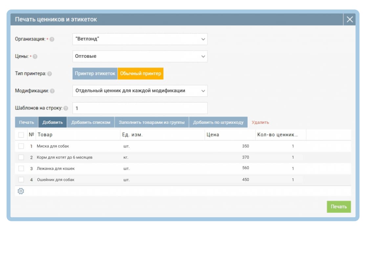
Task: Click unit шт. in Миска для собак row
Action: (126, 146)
